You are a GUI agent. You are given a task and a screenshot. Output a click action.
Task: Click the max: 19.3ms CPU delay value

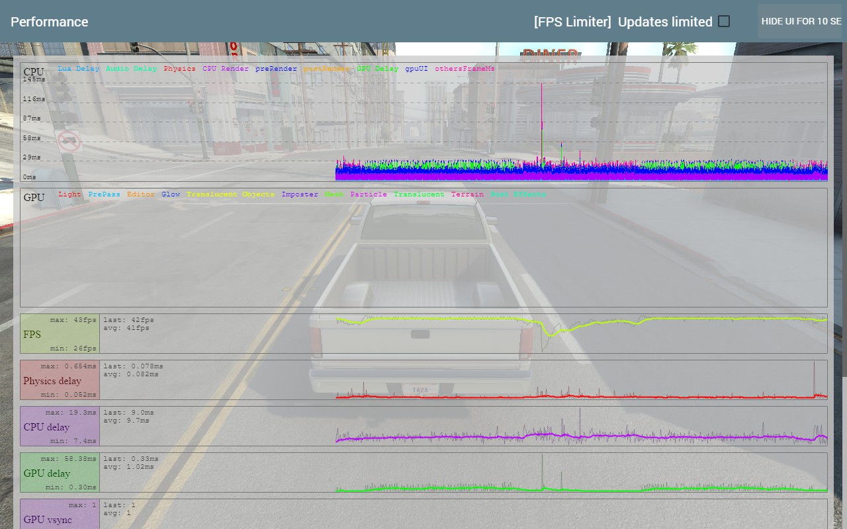point(71,413)
